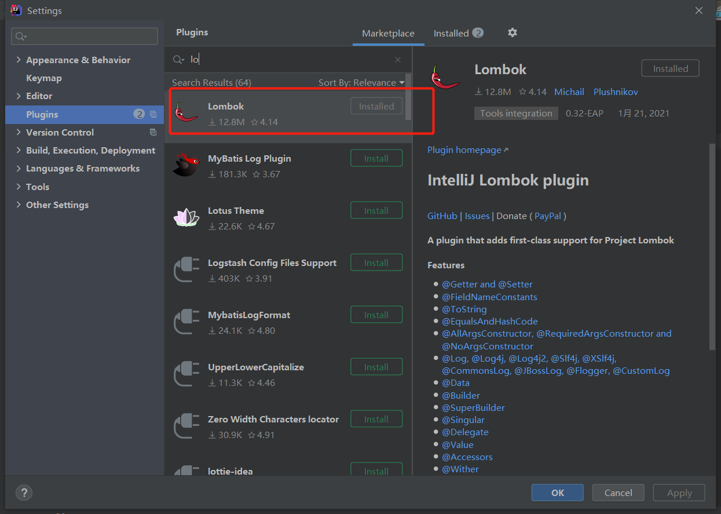Install the MyBatis Log Plugin
The image size is (721, 514).
[376, 158]
